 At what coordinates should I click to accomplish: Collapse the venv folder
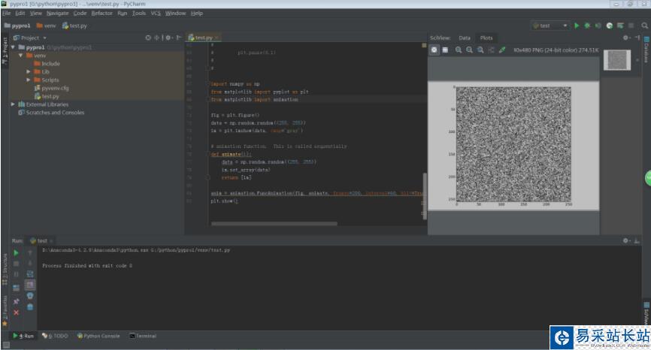pos(21,56)
